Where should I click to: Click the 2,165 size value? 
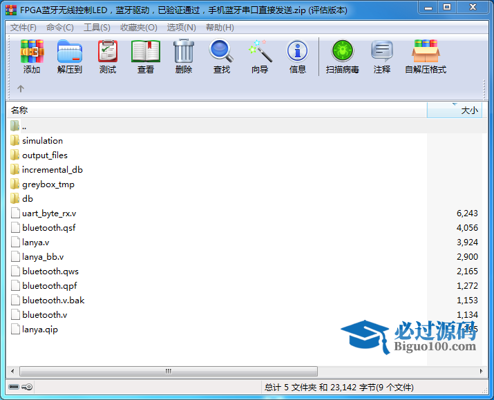point(467,272)
